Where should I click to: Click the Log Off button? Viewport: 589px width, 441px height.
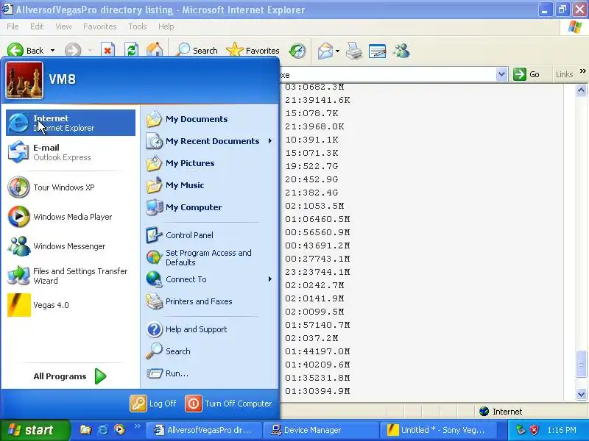153,404
